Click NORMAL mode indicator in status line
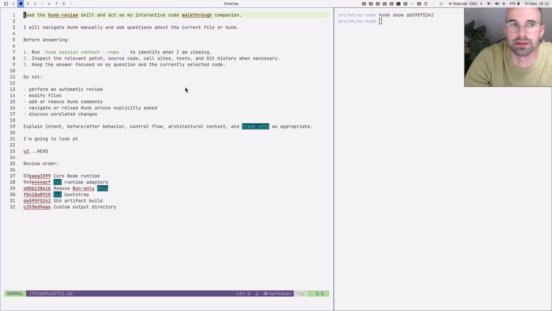The height and width of the screenshot is (311, 552). coord(15,293)
